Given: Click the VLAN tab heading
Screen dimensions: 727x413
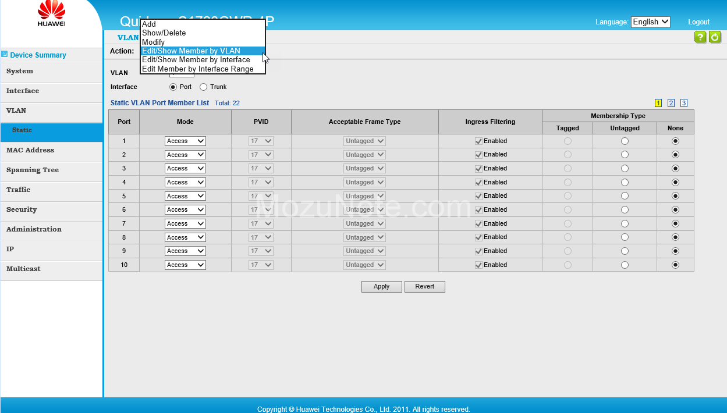Looking at the screenshot, I should point(128,38).
